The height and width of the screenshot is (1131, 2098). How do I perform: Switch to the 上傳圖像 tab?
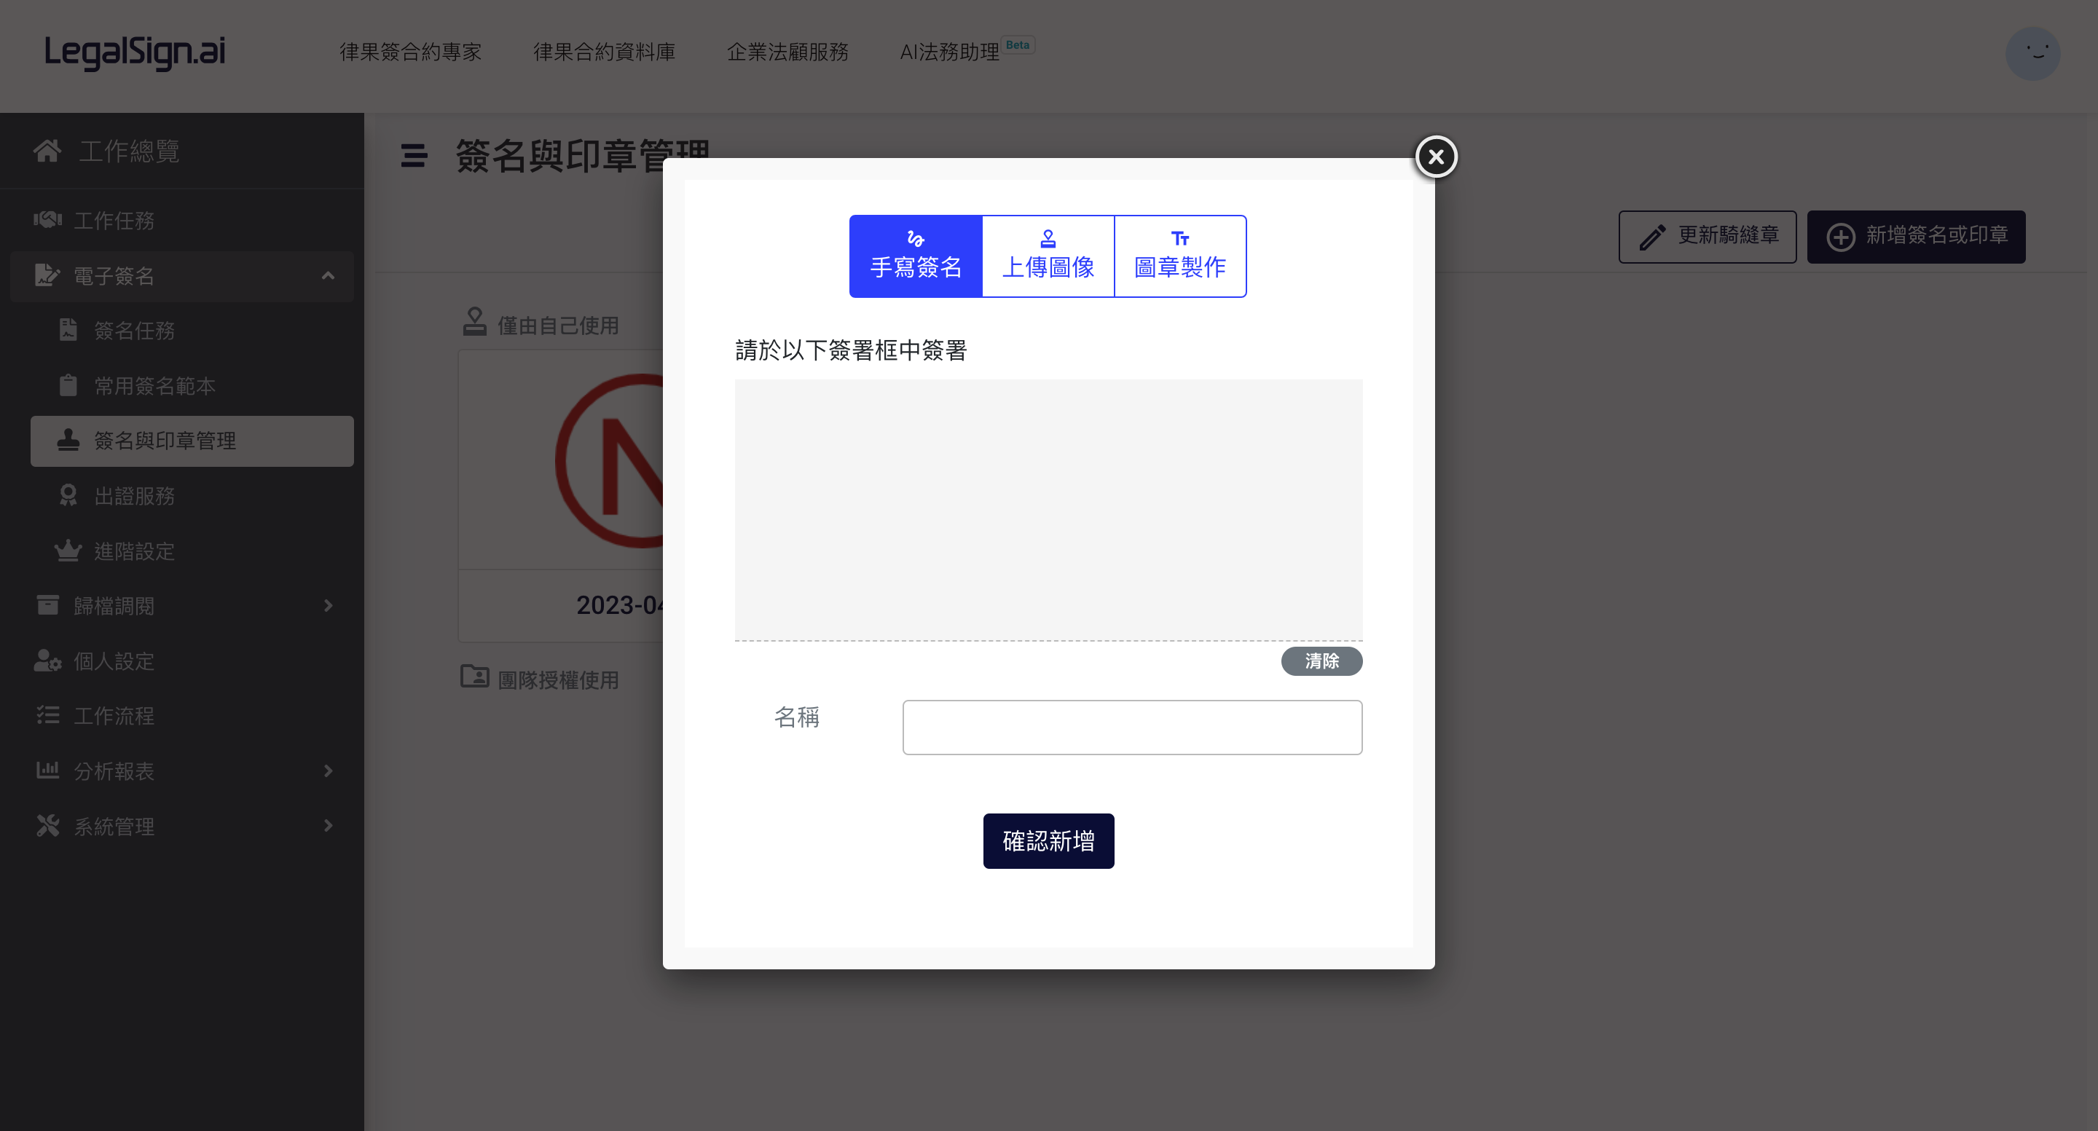[x=1048, y=256]
